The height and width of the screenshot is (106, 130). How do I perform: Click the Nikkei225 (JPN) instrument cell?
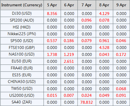coord(22,34)
